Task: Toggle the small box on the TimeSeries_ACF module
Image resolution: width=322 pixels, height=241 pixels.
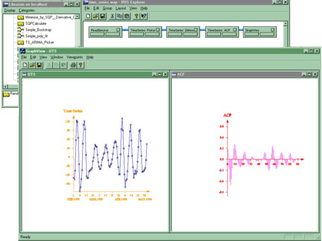Action: pos(235,29)
